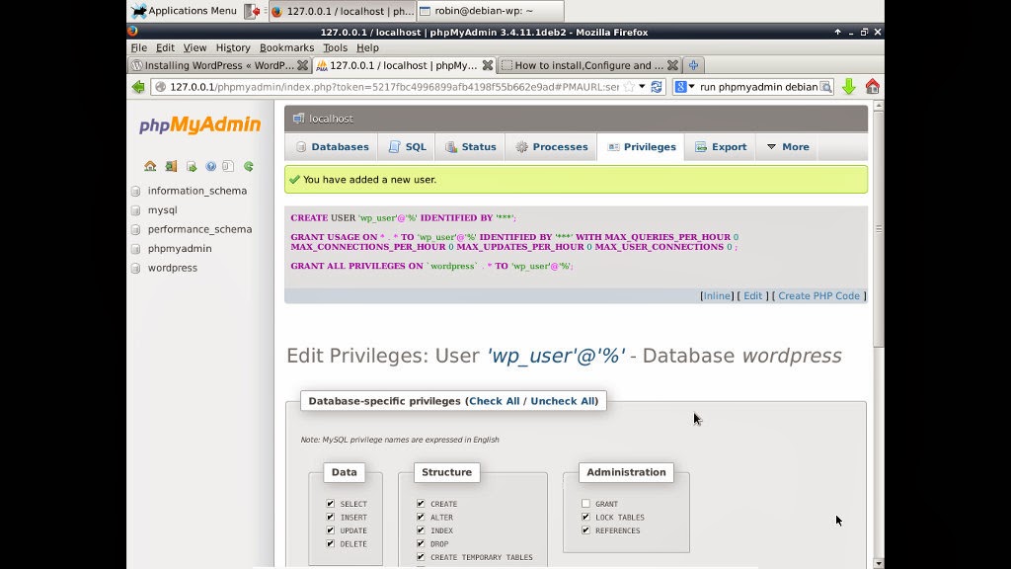Click the Xfce Applications Menu mouse icon
1011x569 pixels.
(x=138, y=10)
